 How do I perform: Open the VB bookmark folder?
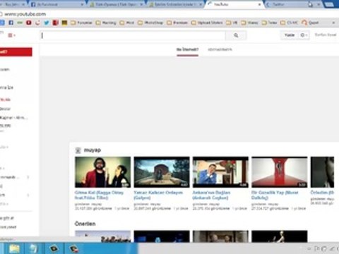tap(232, 23)
